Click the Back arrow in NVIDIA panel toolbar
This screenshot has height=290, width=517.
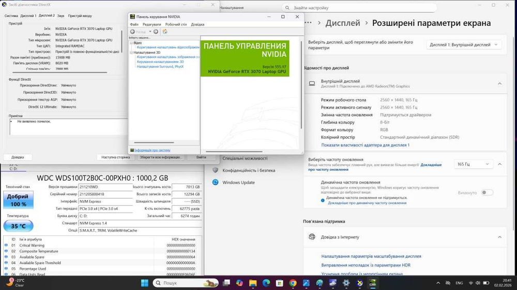[132, 31]
